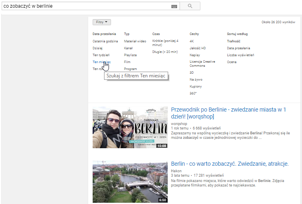Sort by Liczba wyświetleń
302x204 pixels.
coord(240,55)
